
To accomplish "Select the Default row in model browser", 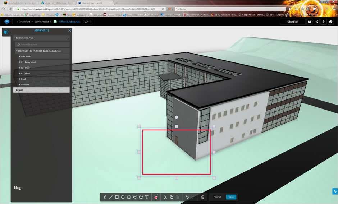I will pyautogui.click(x=41, y=90).
